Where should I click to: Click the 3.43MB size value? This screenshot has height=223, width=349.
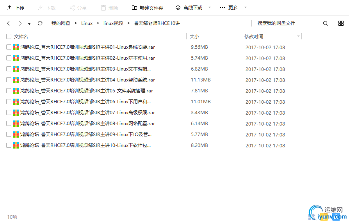point(199,113)
